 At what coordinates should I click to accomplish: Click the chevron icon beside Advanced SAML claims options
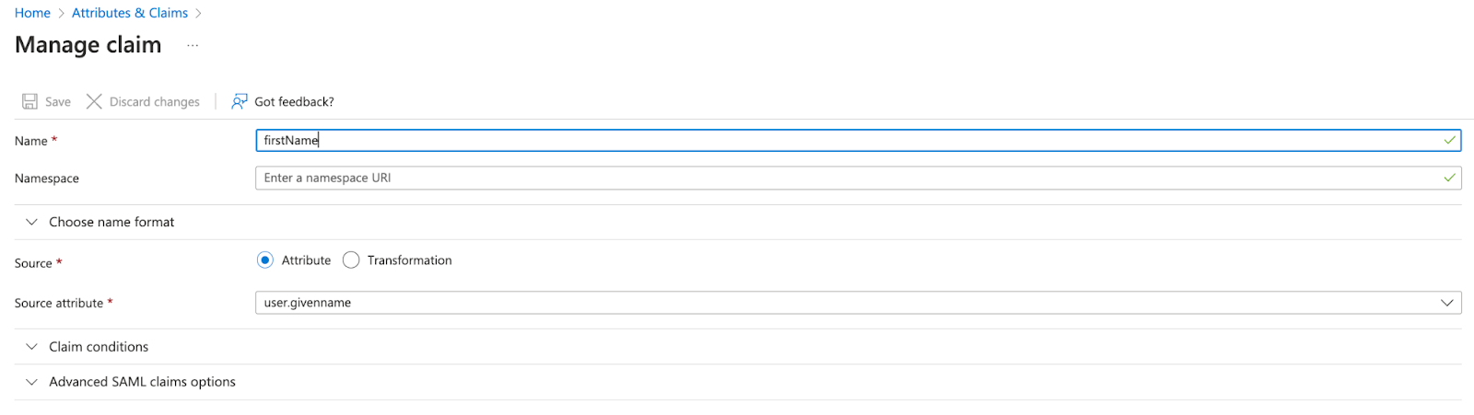(x=31, y=382)
